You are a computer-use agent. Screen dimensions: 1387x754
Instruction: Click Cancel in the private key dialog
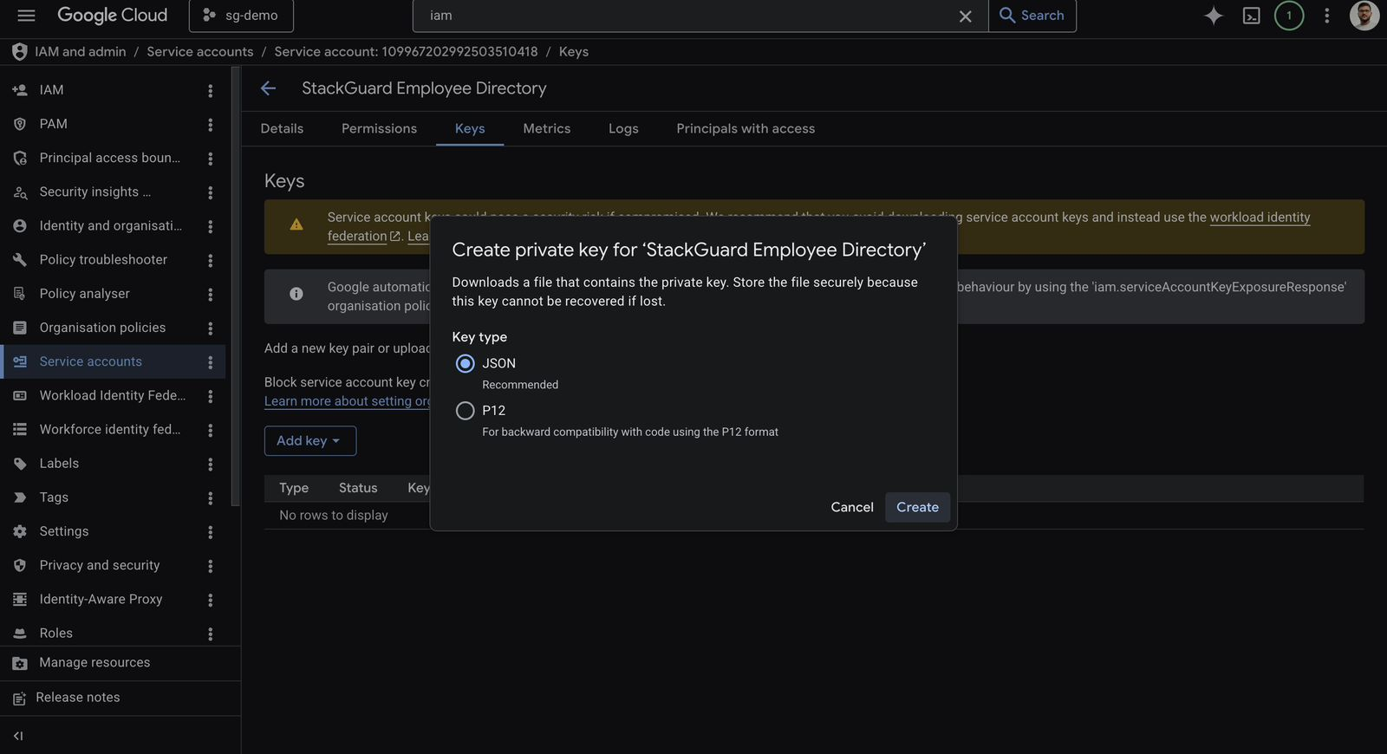[852, 507]
